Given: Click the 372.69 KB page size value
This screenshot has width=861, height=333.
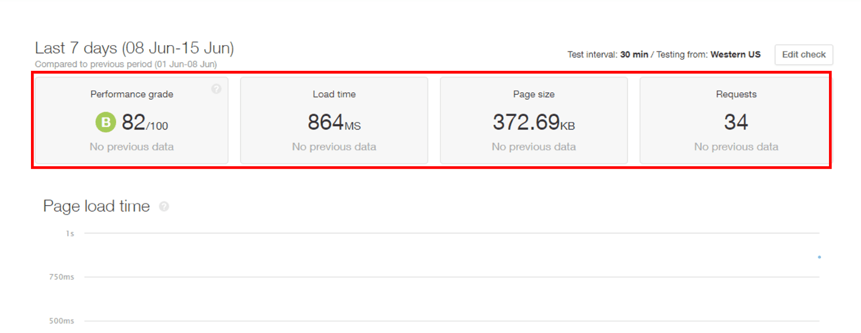Looking at the screenshot, I should [533, 123].
